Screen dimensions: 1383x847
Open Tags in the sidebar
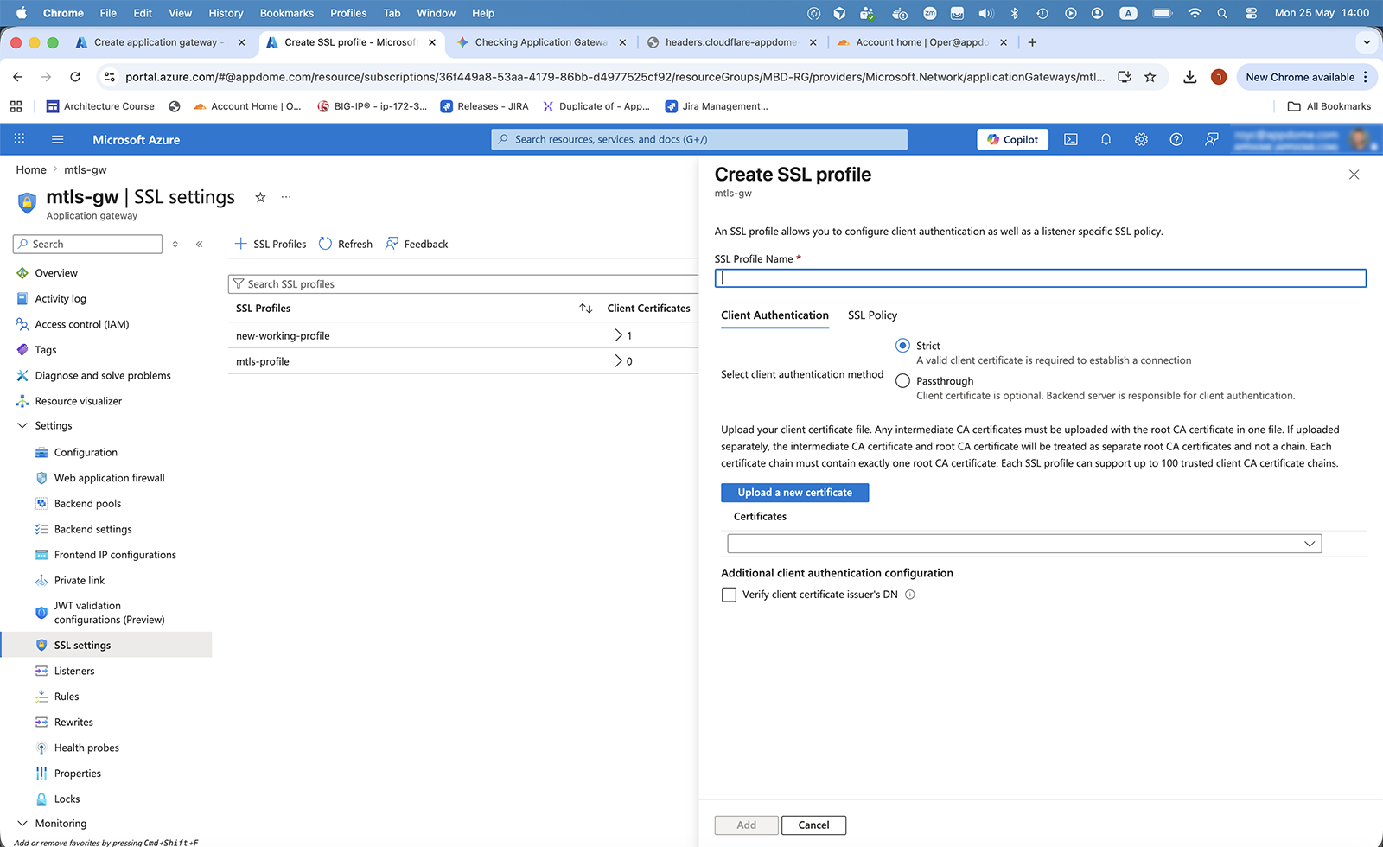[x=46, y=350]
